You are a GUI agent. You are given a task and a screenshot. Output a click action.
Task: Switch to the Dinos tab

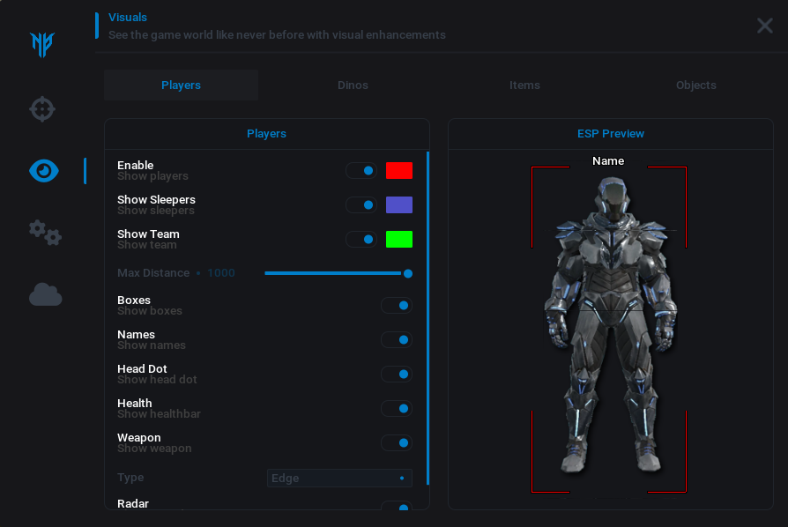[x=353, y=85]
